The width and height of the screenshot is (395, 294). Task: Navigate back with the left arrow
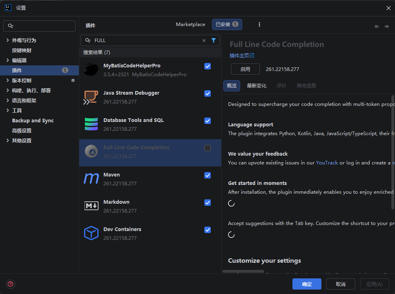point(376,26)
